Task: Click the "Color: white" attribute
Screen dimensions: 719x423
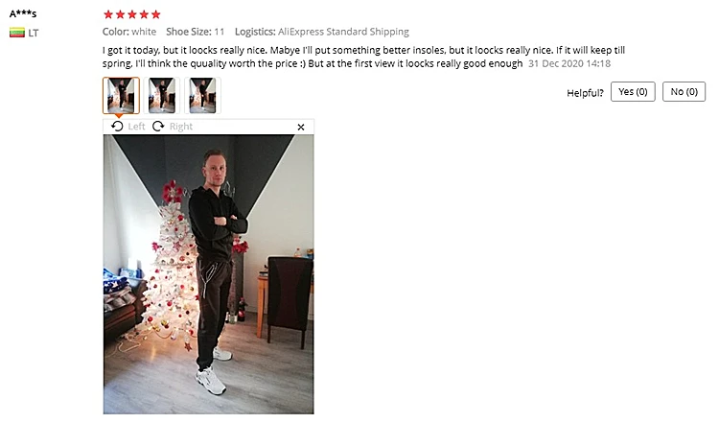Action: (x=129, y=32)
